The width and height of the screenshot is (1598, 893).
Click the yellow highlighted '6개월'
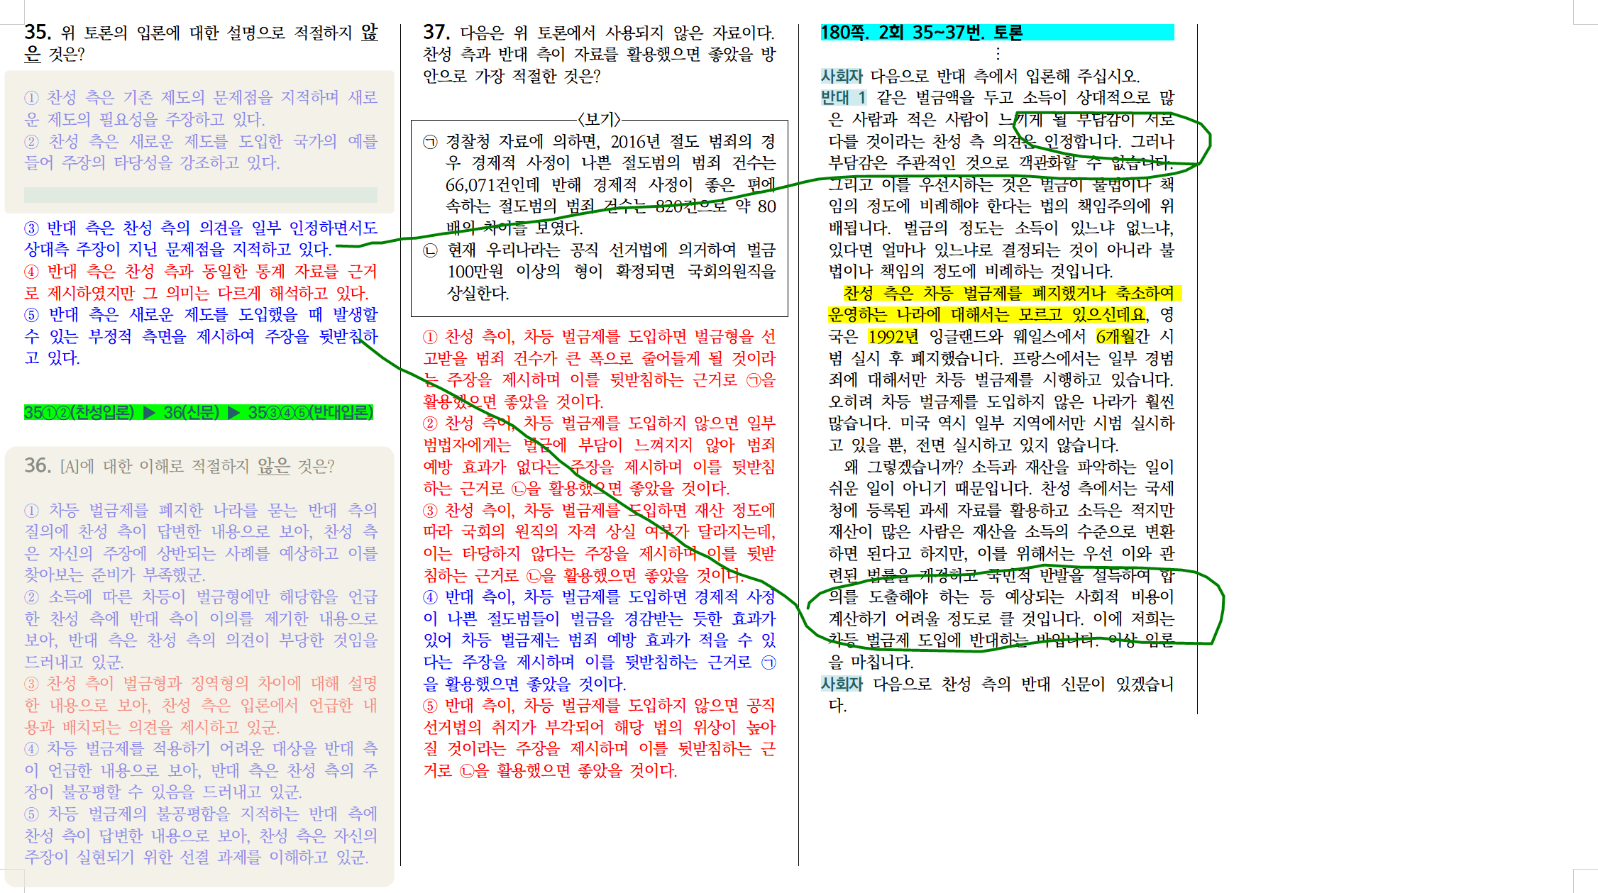coord(1115,336)
